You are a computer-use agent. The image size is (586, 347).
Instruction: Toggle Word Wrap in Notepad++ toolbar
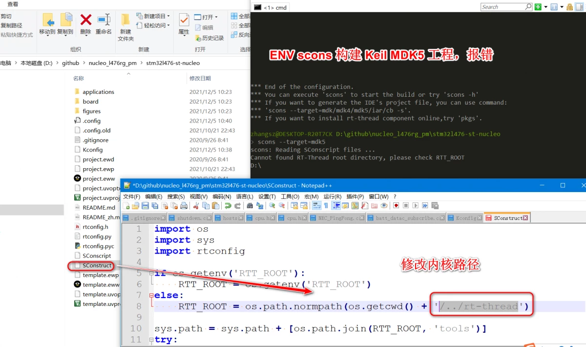pyautogui.click(x=317, y=206)
